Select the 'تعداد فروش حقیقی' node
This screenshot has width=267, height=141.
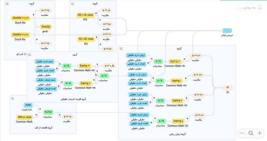(46, 89)
